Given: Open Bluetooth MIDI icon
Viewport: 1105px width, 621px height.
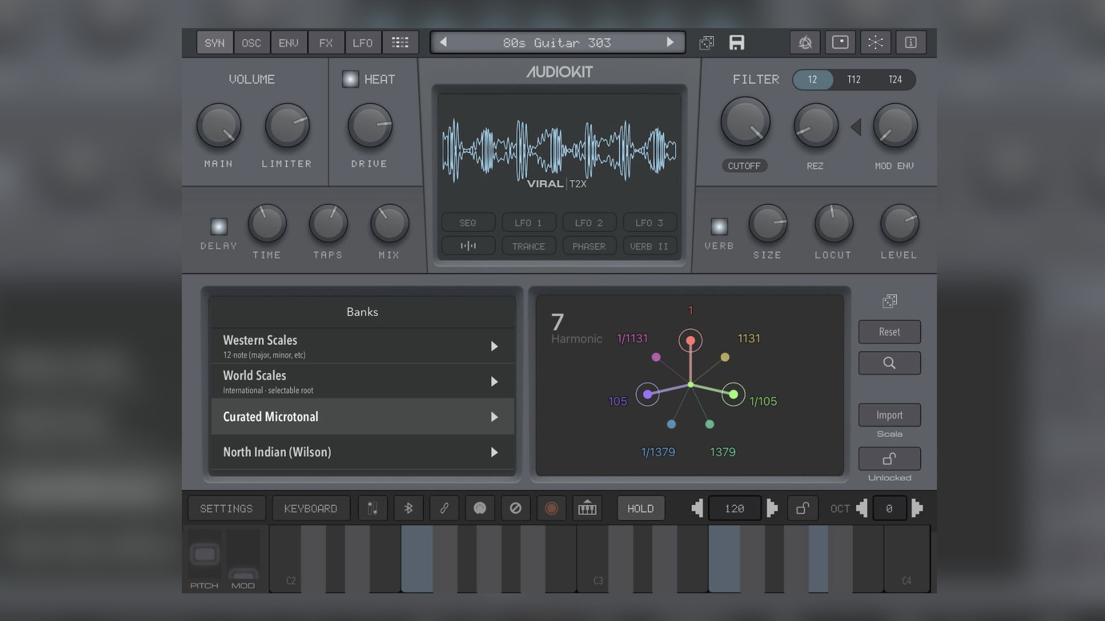Looking at the screenshot, I should (408, 508).
